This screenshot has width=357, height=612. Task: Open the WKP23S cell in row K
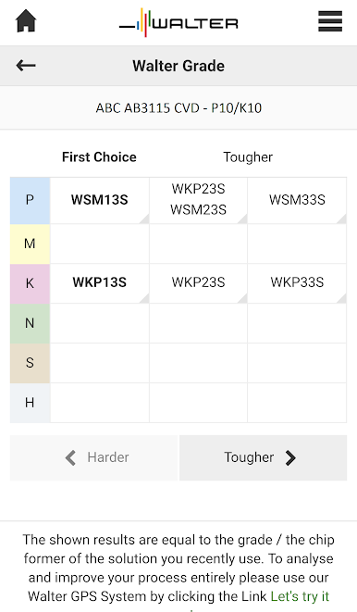pos(198,283)
